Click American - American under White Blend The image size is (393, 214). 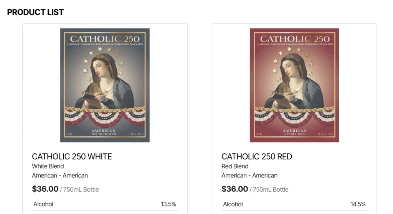click(x=60, y=176)
